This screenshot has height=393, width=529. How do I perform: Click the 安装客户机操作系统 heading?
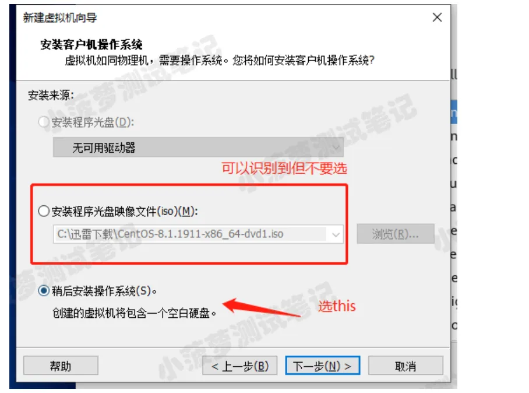pos(91,44)
